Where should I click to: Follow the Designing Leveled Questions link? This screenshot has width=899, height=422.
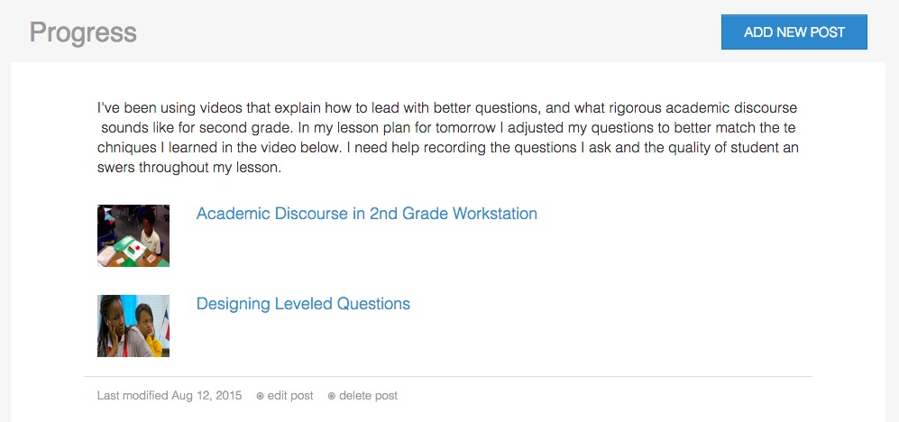point(303,304)
